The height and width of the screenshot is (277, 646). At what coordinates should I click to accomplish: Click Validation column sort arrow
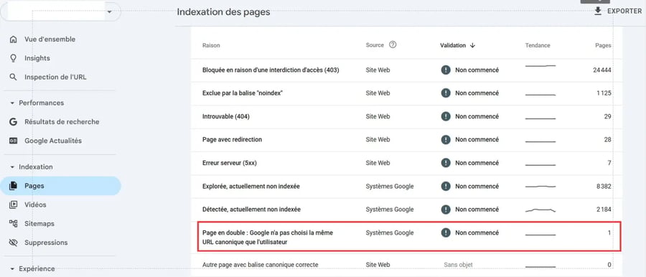pyautogui.click(x=472, y=45)
